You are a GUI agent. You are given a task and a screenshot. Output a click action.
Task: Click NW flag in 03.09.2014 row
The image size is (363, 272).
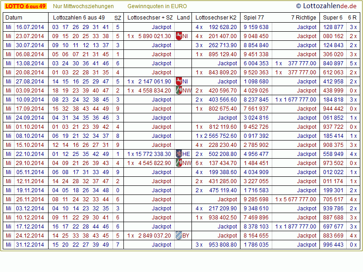(178, 91)
